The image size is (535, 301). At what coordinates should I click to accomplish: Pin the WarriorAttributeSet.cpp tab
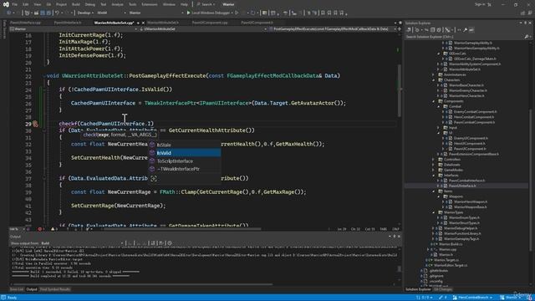[138, 23]
